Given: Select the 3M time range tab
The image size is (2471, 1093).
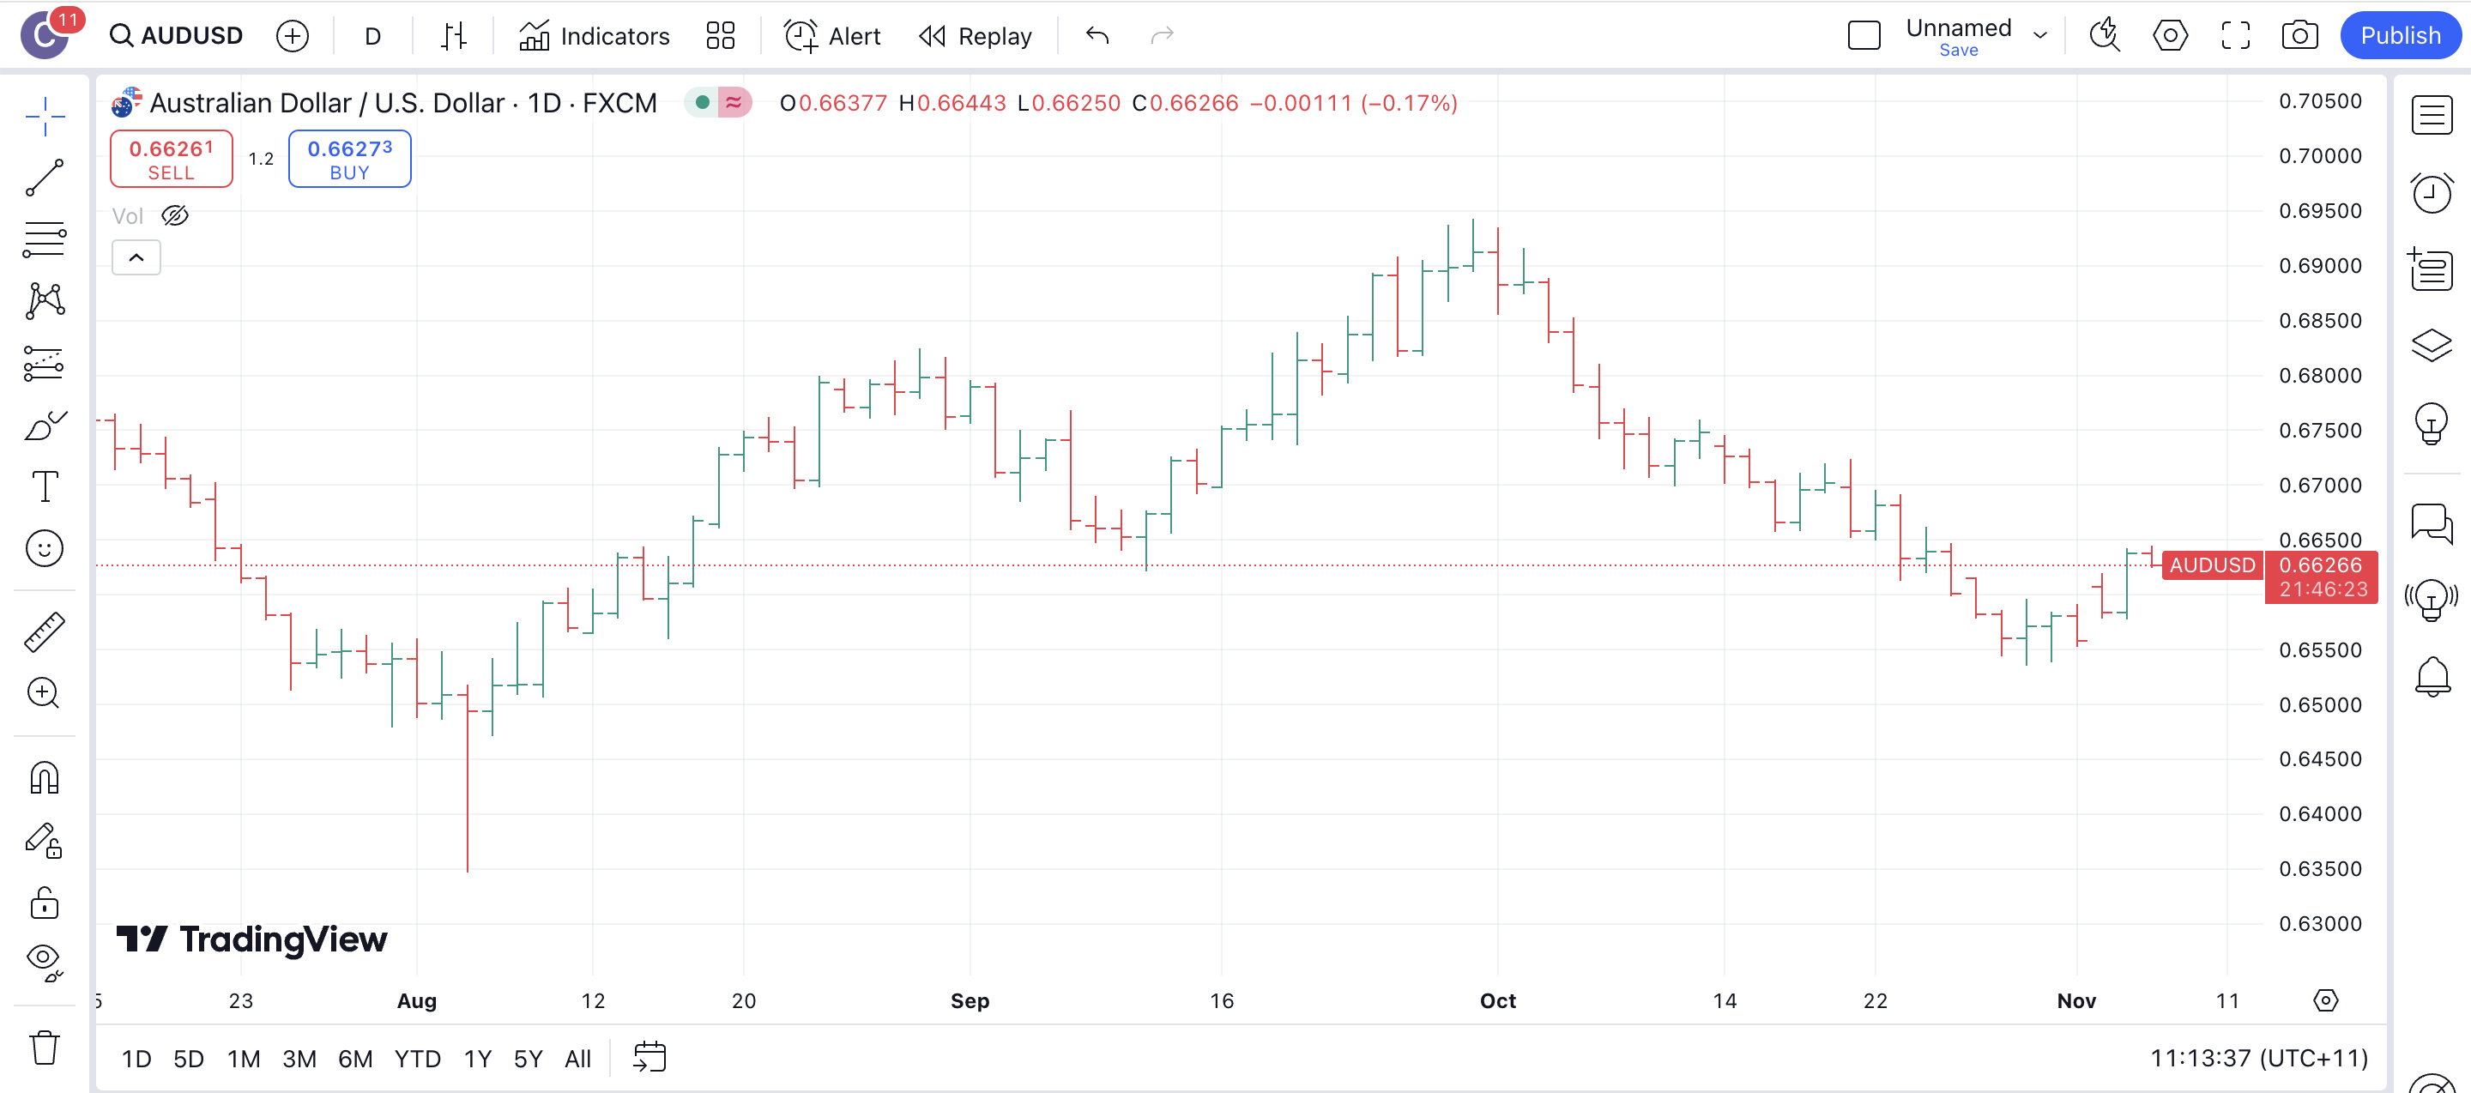Looking at the screenshot, I should [x=299, y=1059].
